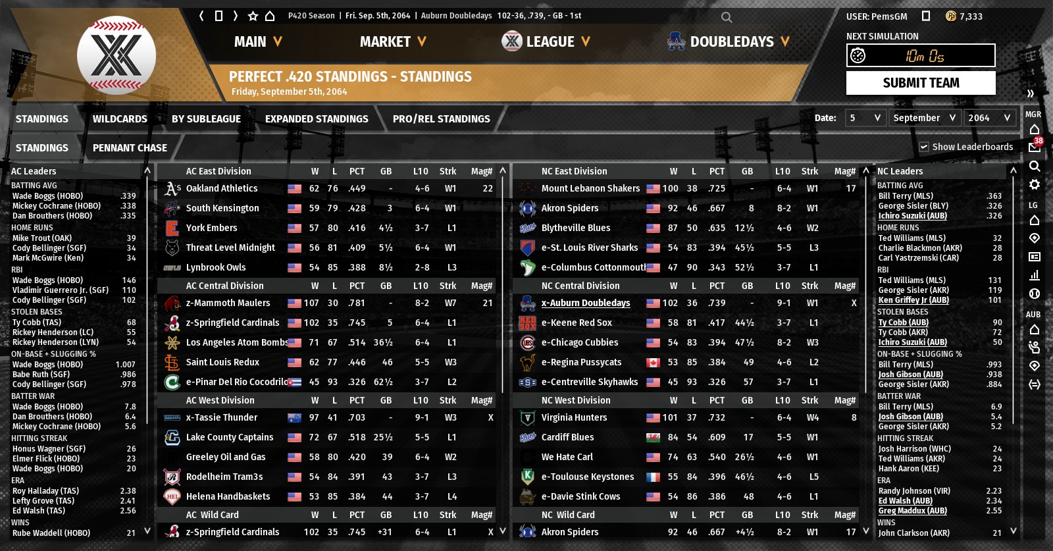Switch to the WILDCARDS tab
Image resolution: width=1053 pixels, height=551 pixels.
click(x=120, y=119)
